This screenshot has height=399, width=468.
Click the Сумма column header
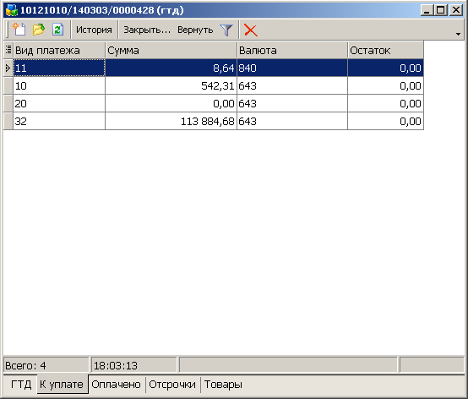pos(171,50)
